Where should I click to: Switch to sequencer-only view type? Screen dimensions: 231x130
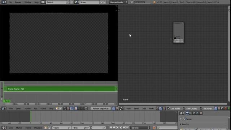pos(65,108)
